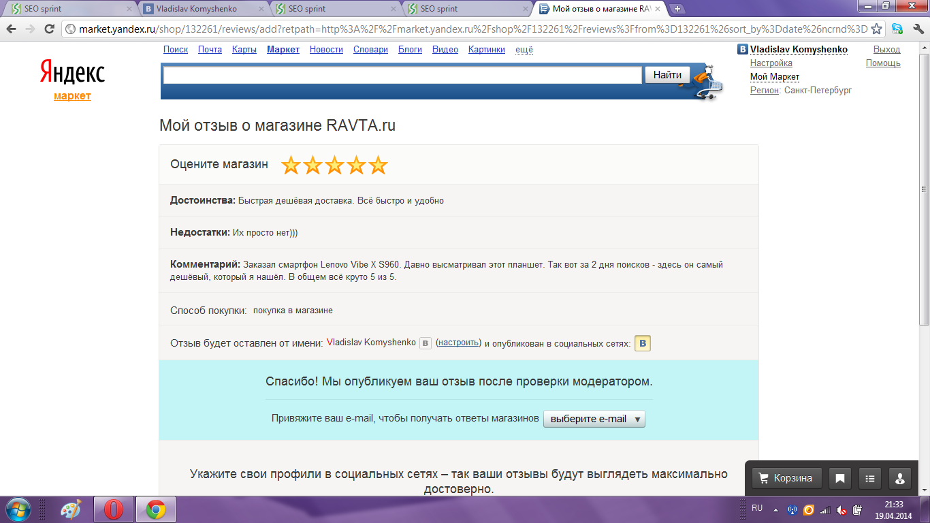Open Paint from the taskbar
The height and width of the screenshot is (523, 930).
pyautogui.click(x=71, y=509)
